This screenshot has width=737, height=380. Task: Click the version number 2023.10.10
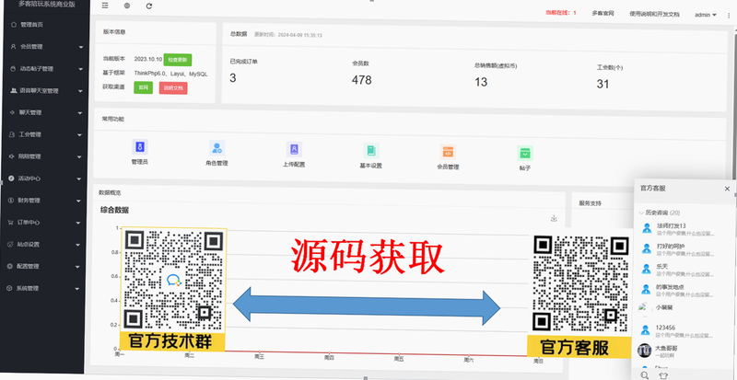click(148, 59)
